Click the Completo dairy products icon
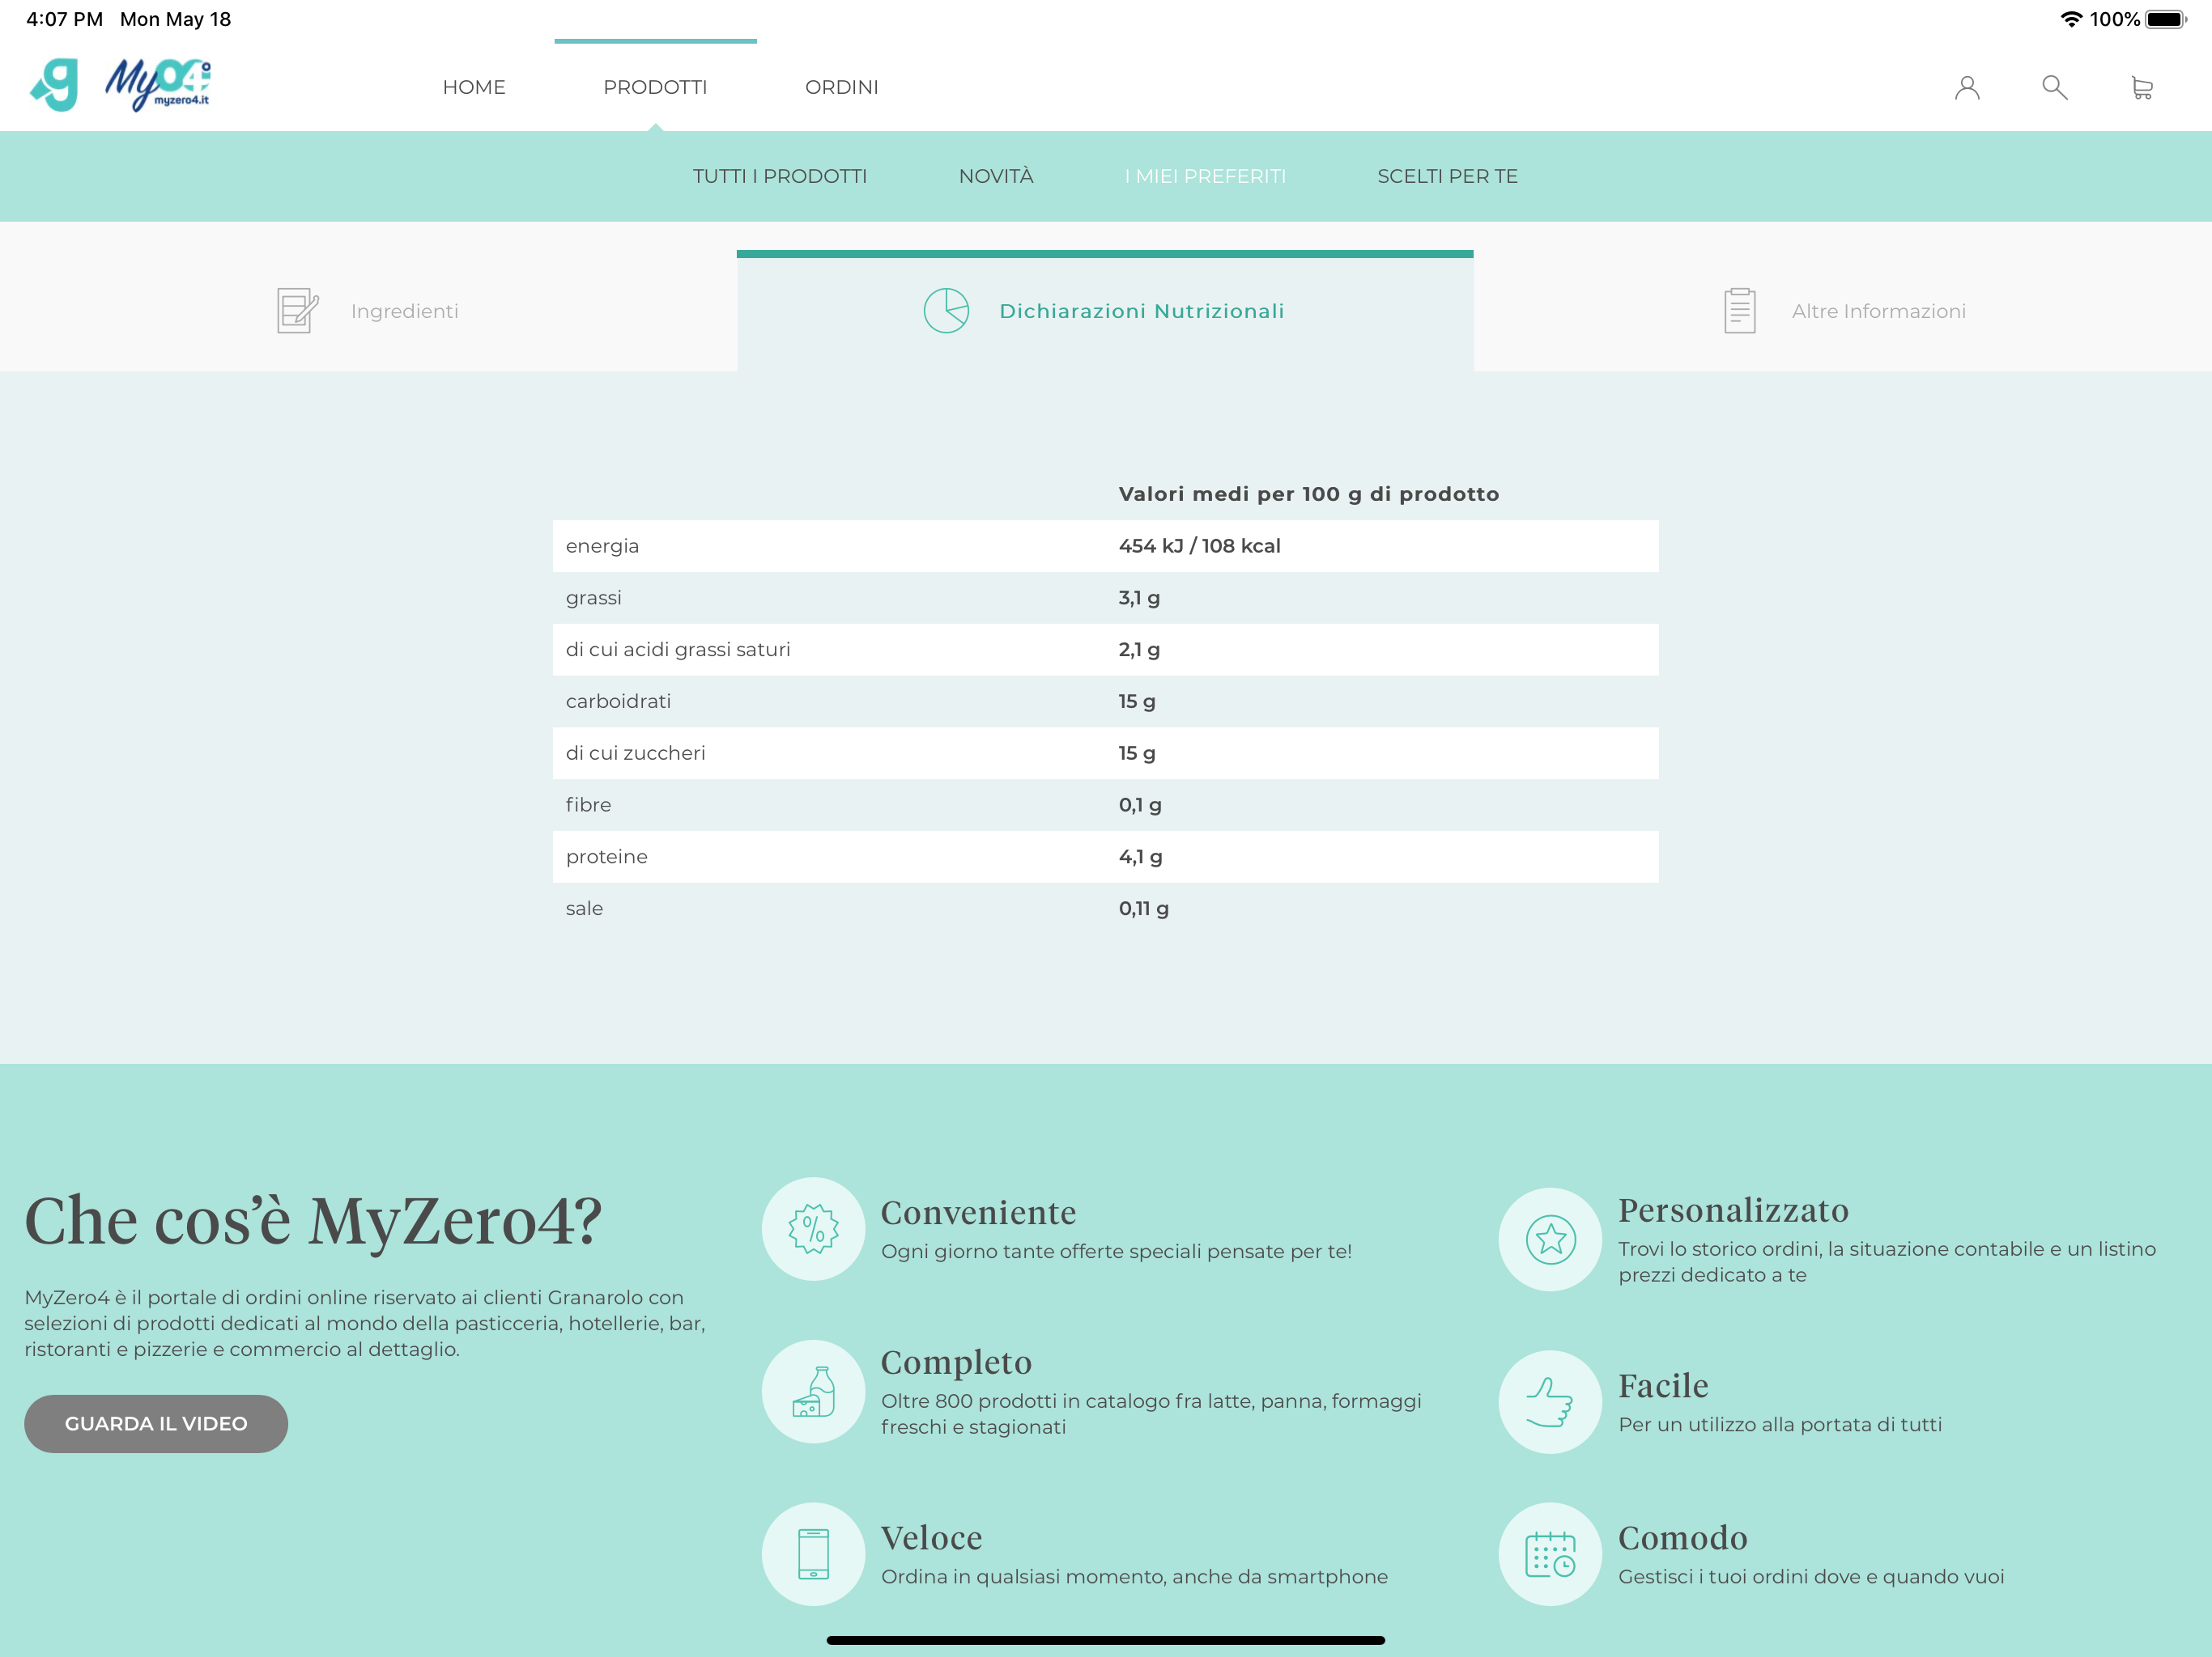2212x1657 pixels. pyautogui.click(x=813, y=1391)
